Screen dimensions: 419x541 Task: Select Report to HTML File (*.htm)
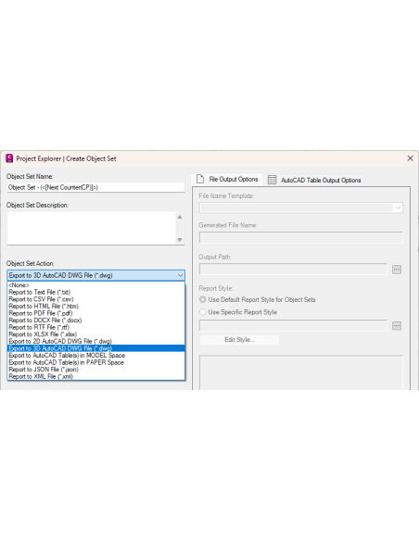tap(96, 307)
